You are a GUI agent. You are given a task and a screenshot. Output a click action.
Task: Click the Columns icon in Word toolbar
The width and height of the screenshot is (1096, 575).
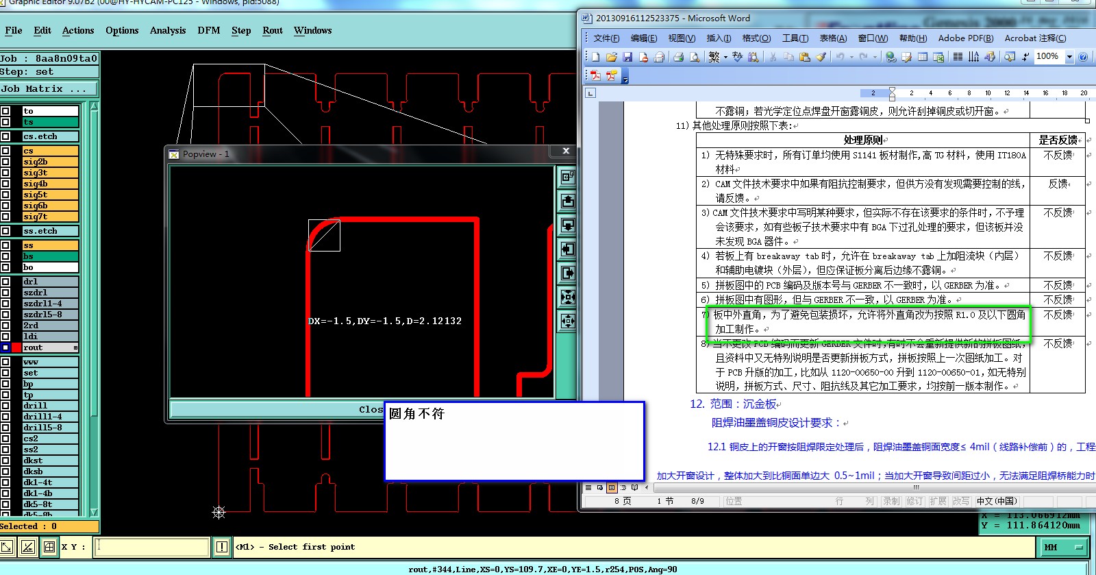[958, 57]
